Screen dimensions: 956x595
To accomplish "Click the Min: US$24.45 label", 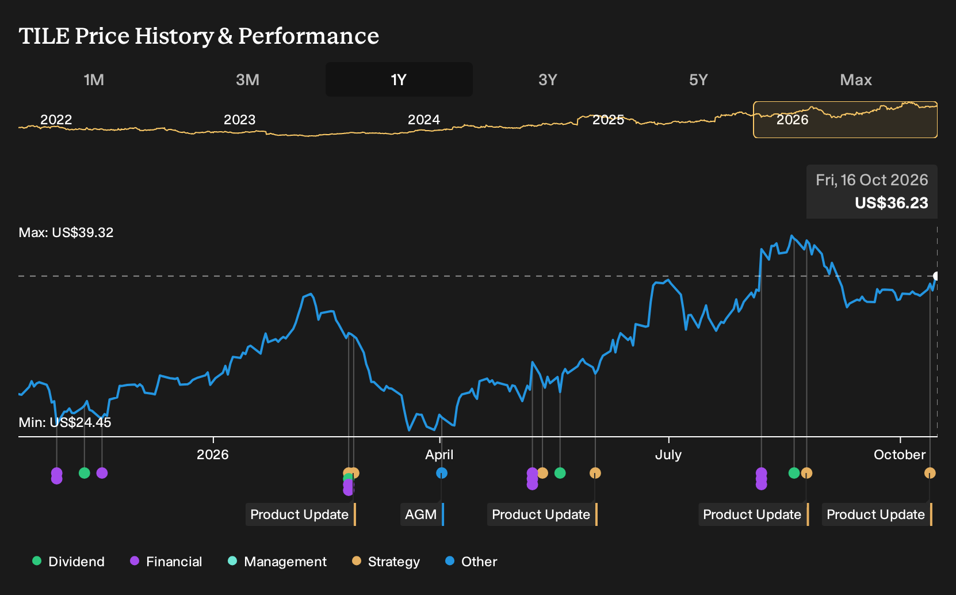I will point(65,422).
